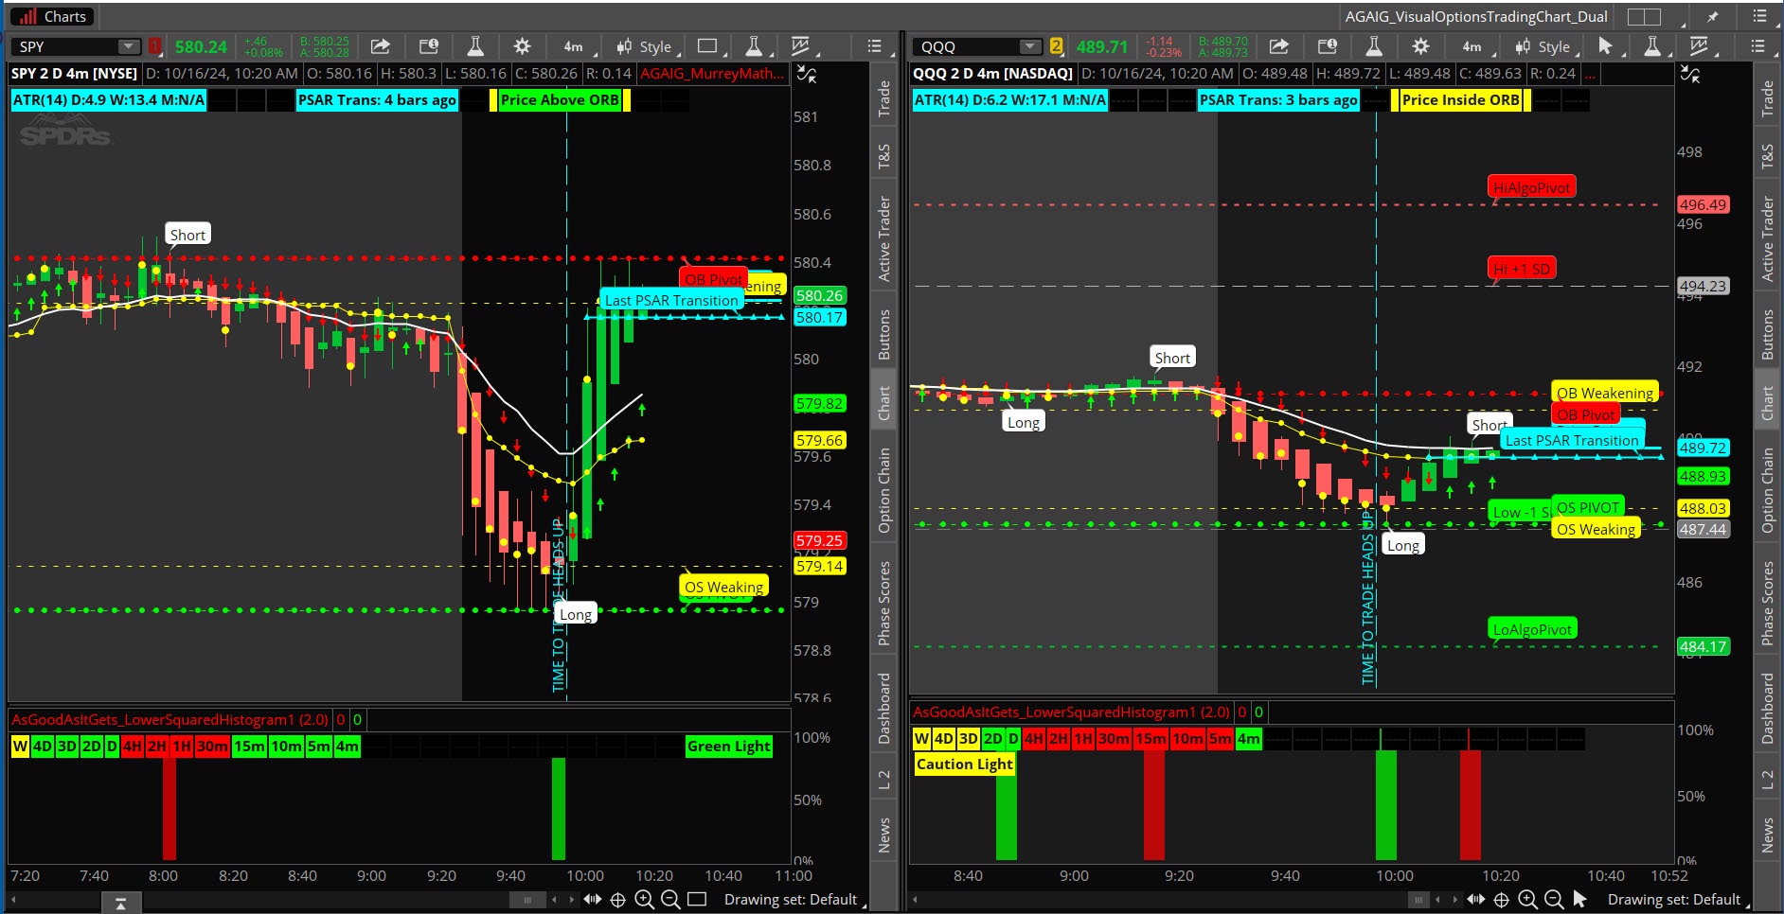Screen dimensions: 1784x914
Task: Open Edit Studies flask on QQQ chart
Action: click(x=1374, y=46)
